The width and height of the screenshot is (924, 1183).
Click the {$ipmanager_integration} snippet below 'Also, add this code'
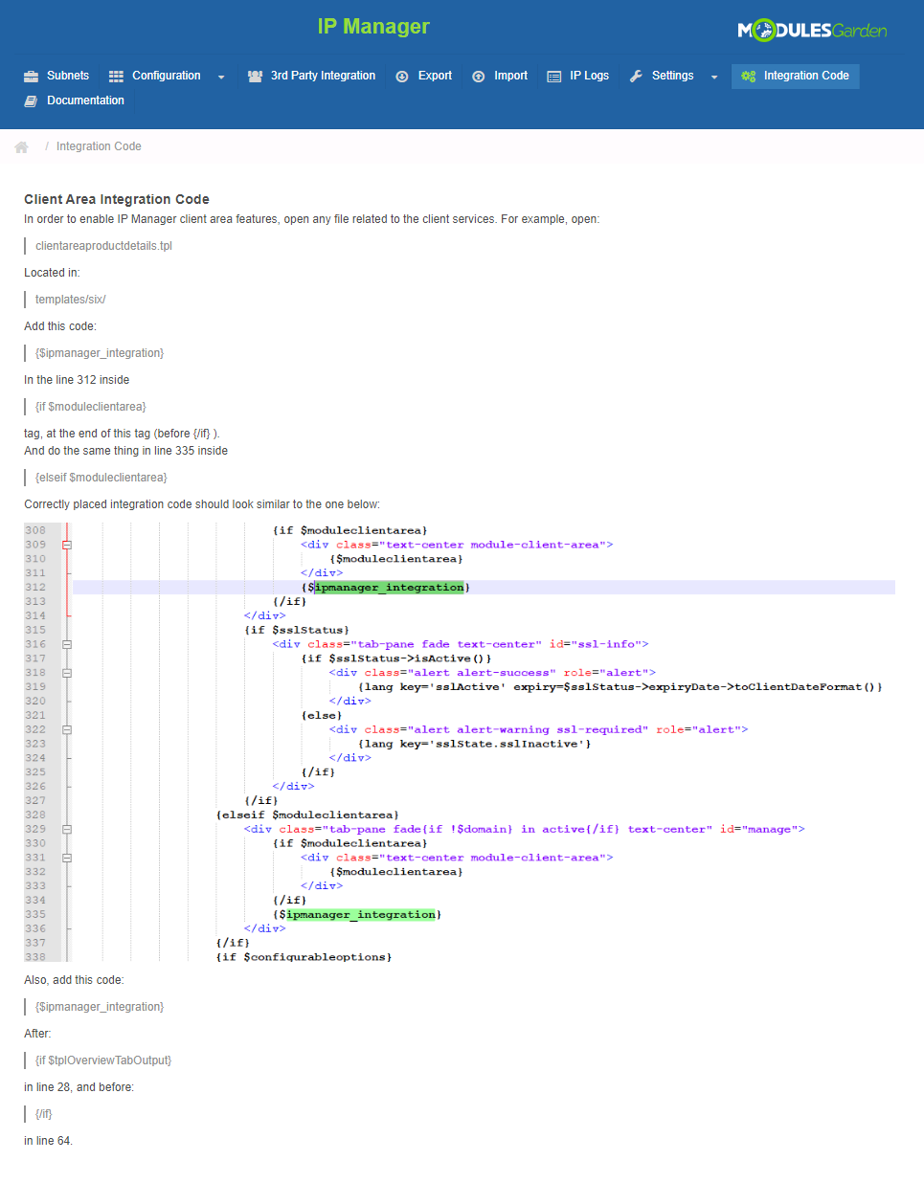[x=100, y=1007]
